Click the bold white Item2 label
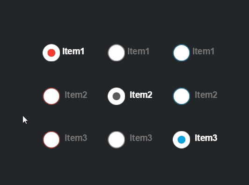Viewport: 249px width, 185px height. [141, 95]
